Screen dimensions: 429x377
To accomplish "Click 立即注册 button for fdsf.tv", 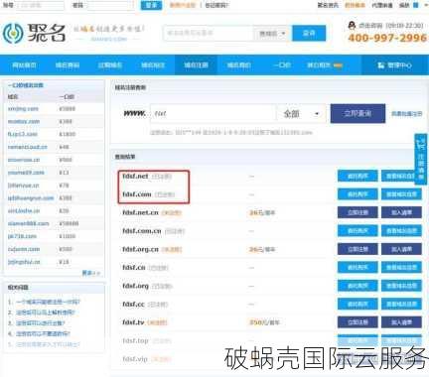I will [357, 322].
